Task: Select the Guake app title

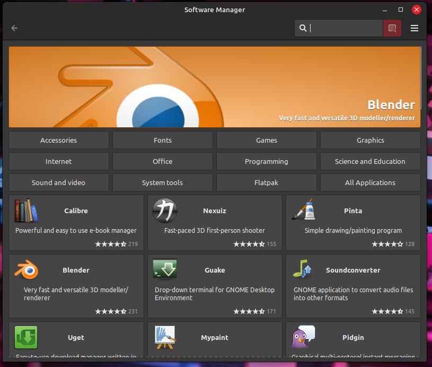Action: click(215, 270)
